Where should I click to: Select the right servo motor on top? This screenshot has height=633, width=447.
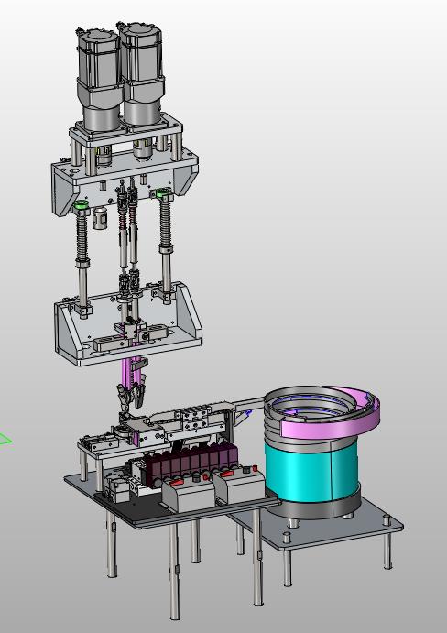coord(143,71)
